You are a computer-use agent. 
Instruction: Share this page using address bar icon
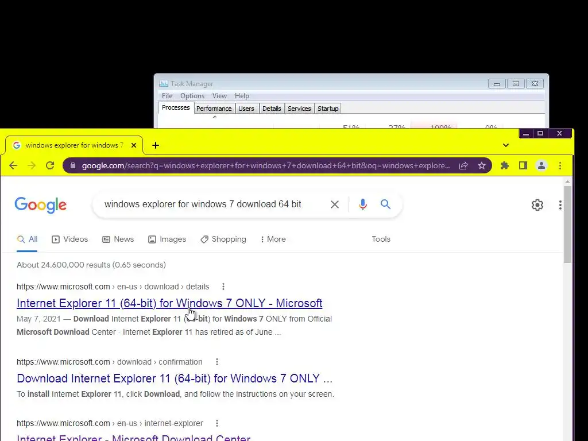(463, 165)
